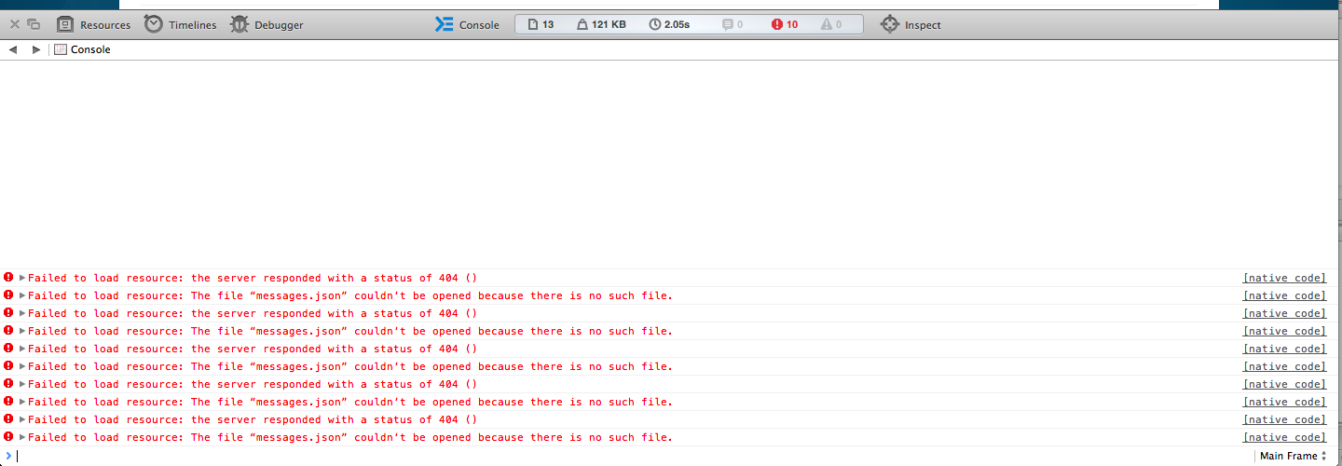Screen dimensions: 1342x466
Task: Focus the console prompt input line
Action: tap(634, 456)
